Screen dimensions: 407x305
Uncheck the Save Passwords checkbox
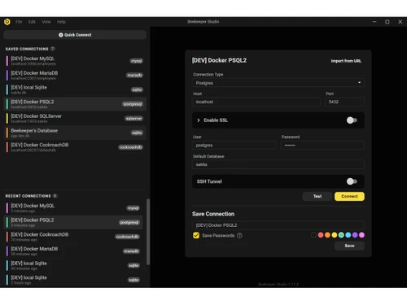coord(196,235)
